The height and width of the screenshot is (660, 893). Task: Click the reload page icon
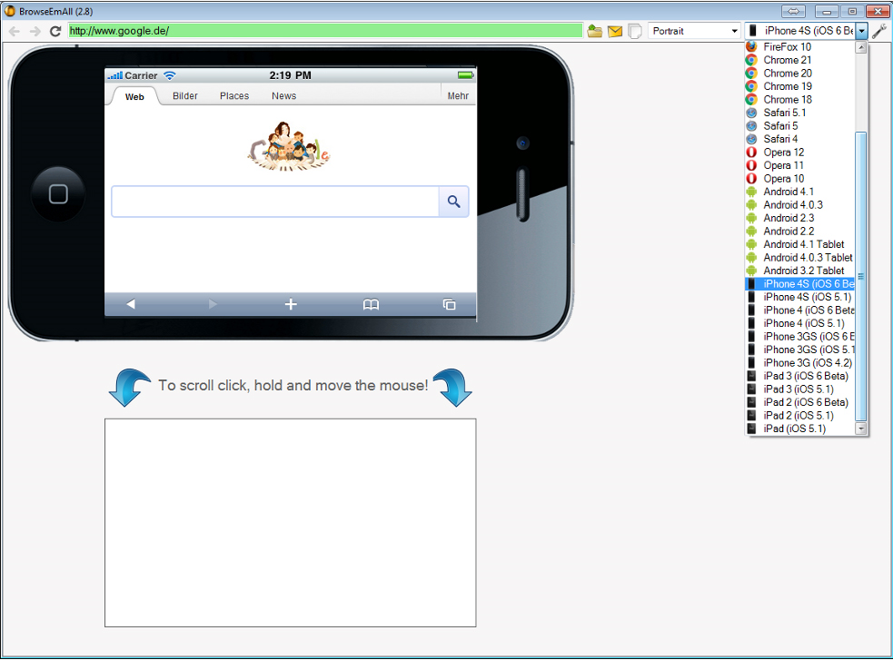pyautogui.click(x=55, y=31)
